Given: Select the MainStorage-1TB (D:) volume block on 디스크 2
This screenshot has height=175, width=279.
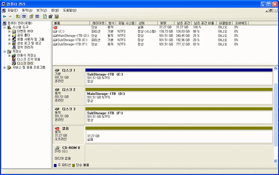Looking at the screenshot, I should [179, 98].
